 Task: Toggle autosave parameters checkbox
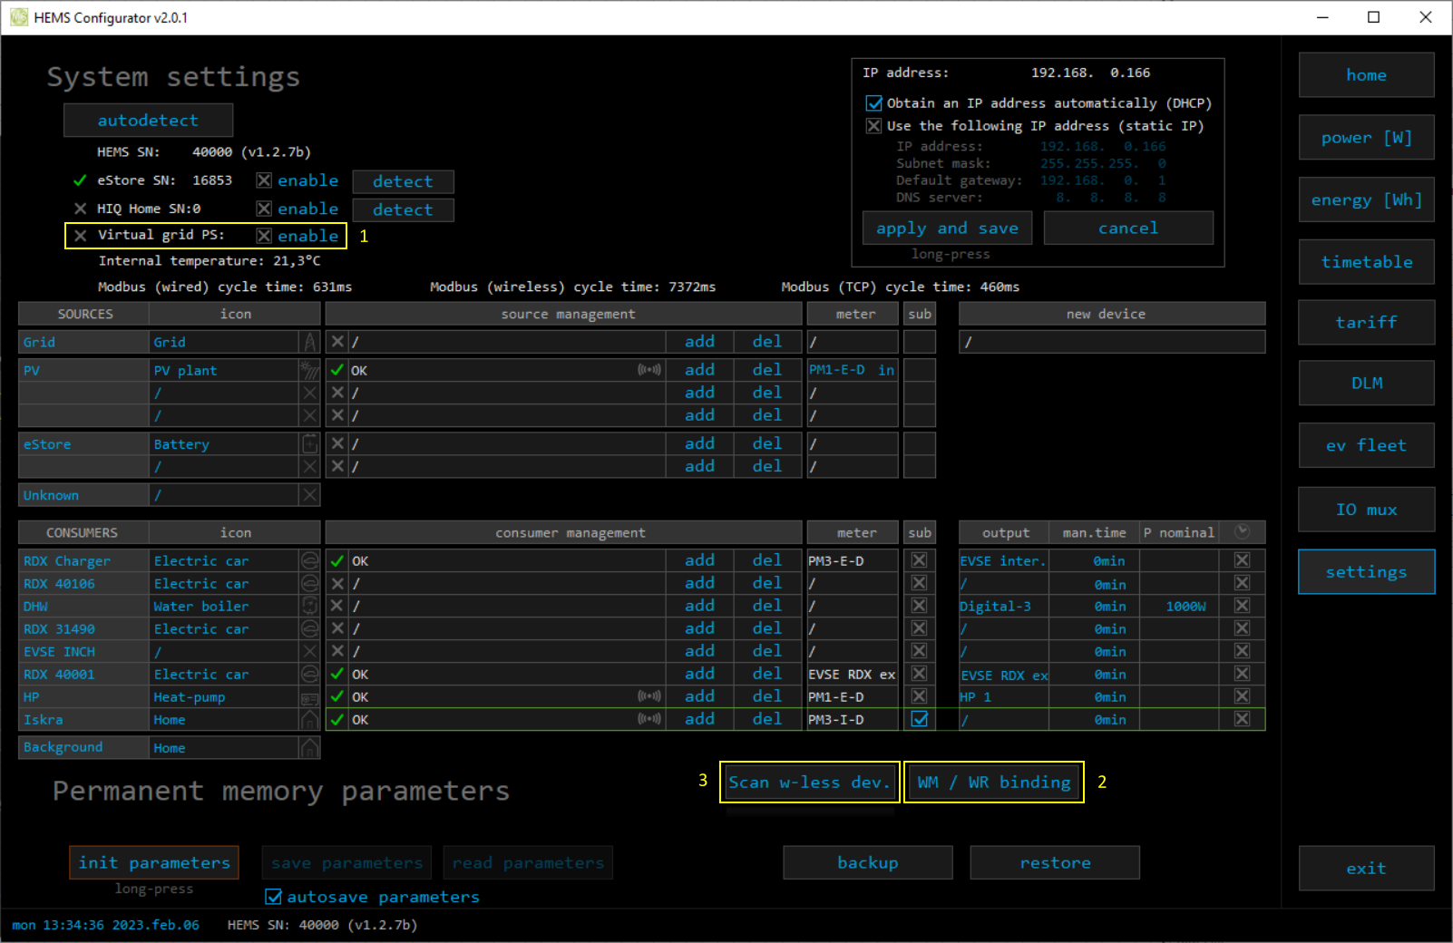tap(273, 897)
